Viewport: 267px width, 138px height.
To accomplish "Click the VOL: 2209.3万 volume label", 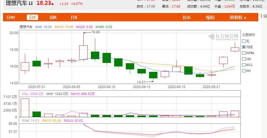I will coord(32,94).
